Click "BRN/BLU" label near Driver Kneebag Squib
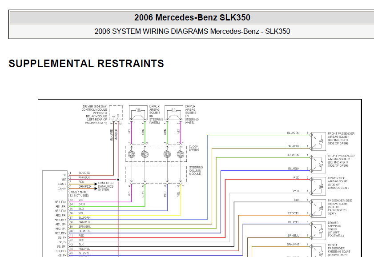This screenshot has width=374, height=257. [294, 236]
